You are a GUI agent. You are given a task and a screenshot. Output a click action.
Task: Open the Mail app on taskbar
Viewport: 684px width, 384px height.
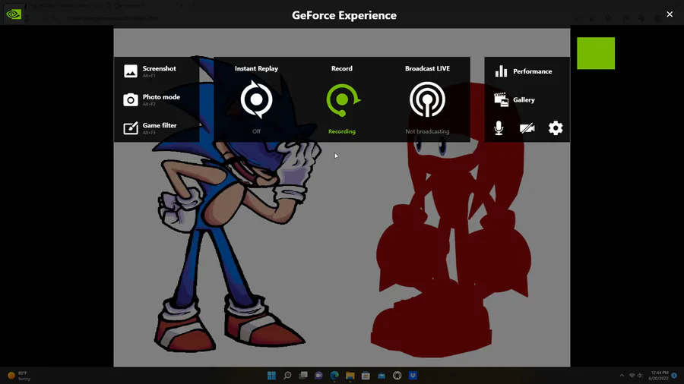pos(382,376)
